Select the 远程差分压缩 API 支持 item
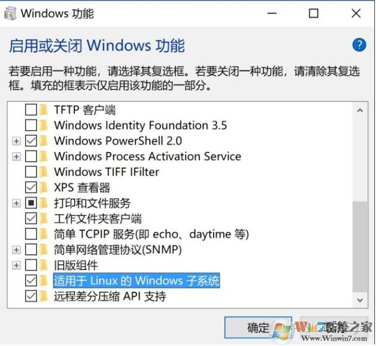Viewport: 376px width, 346px height. pos(110,297)
